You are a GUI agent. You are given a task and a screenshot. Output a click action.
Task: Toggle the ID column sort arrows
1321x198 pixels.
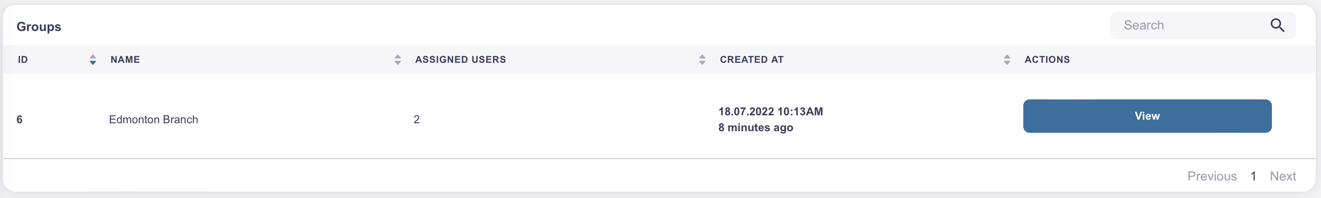click(93, 60)
